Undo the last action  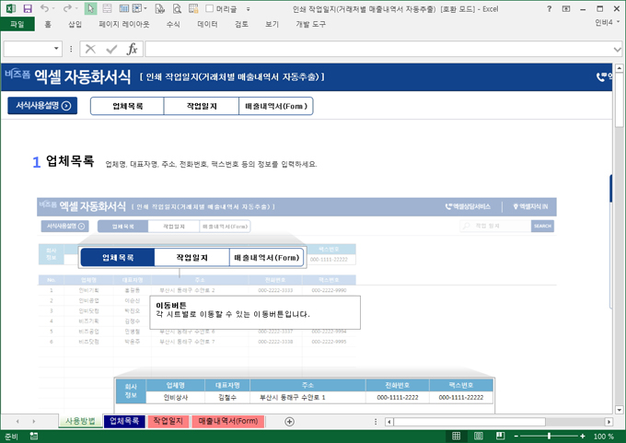[44, 8]
